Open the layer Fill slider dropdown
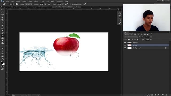Viewport: 171px width, 96px height. pyautogui.click(x=151, y=40)
